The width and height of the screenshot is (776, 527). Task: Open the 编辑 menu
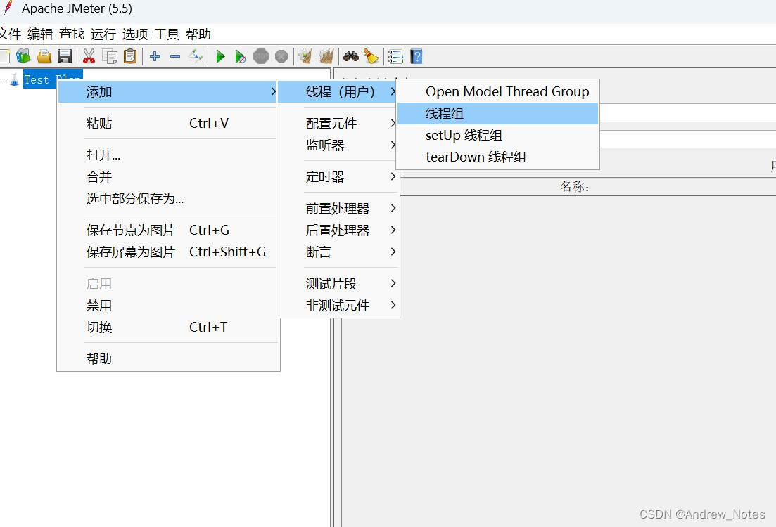(x=40, y=34)
